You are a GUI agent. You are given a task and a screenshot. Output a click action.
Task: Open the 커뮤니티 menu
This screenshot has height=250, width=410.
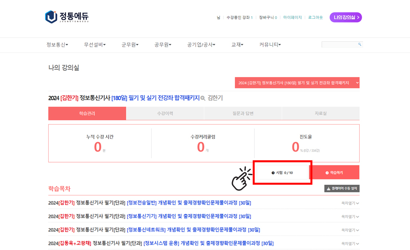[270, 45]
